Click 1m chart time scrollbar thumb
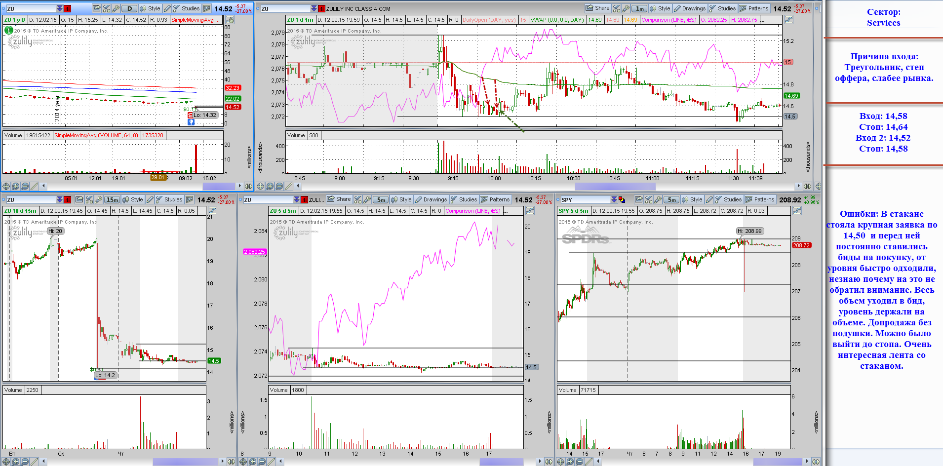Image resolution: width=943 pixels, height=466 pixels. [615, 186]
